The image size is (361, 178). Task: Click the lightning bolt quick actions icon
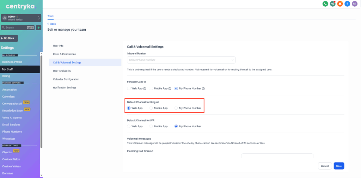click(38, 27)
